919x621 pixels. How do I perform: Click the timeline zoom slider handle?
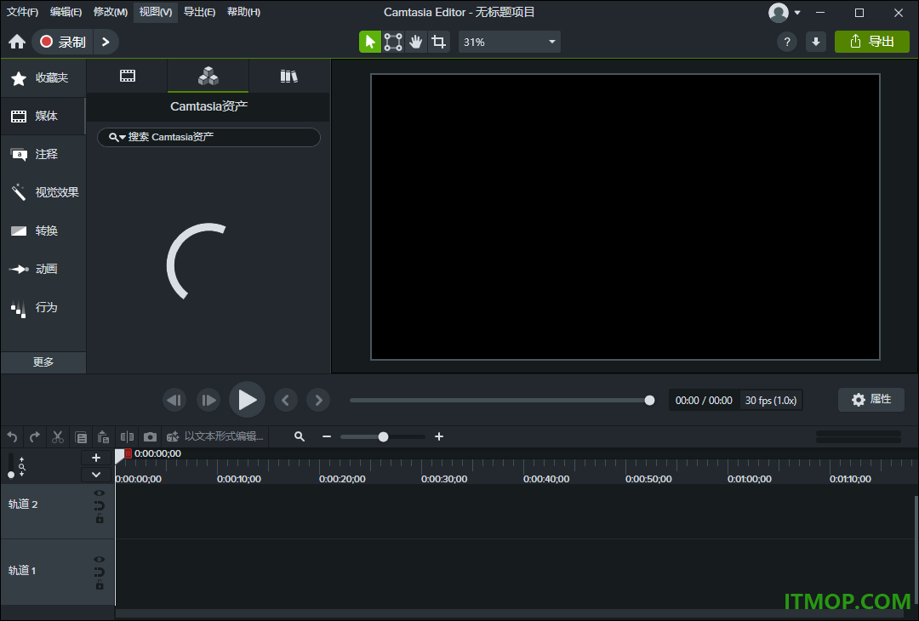pyautogui.click(x=383, y=436)
